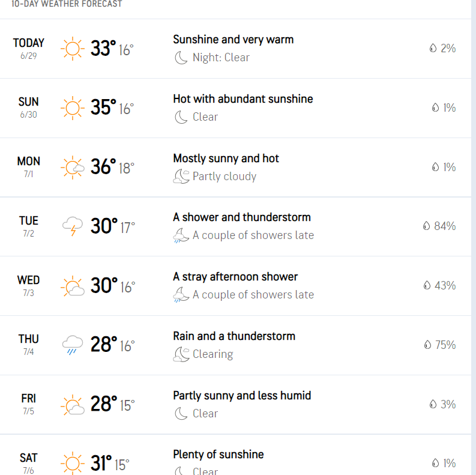The width and height of the screenshot is (476, 475).
Task: Click the sun and cloud icon on Friday
Action: tap(73, 405)
